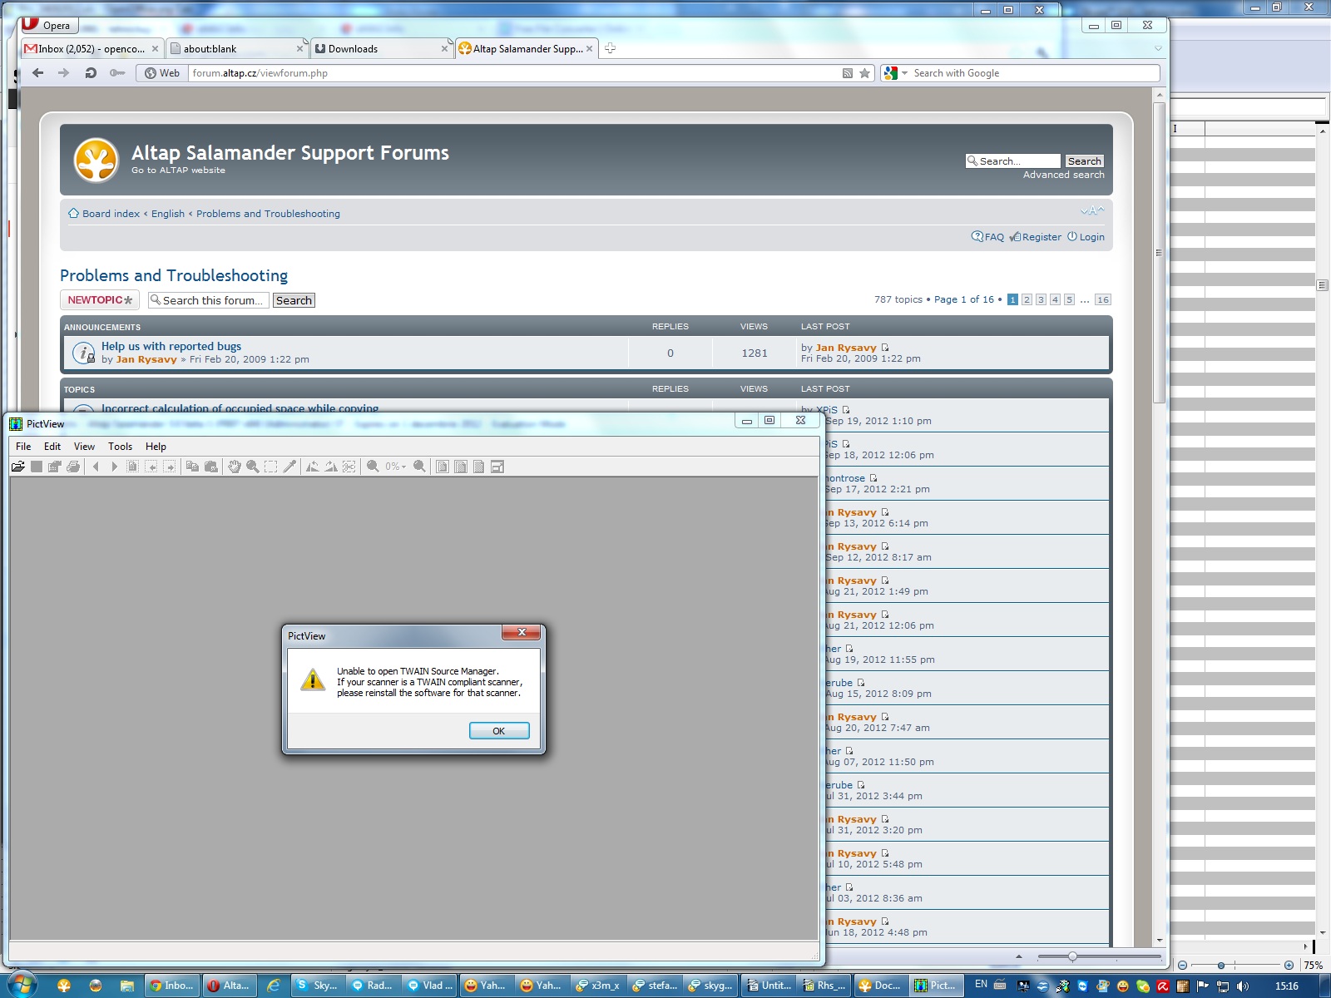Open the 0% zoom level dropdown
This screenshot has height=998, width=1331.
pyautogui.click(x=395, y=467)
